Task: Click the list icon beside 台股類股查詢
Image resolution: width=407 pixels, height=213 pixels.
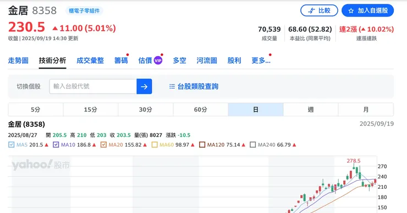Action: click(172, 86)
